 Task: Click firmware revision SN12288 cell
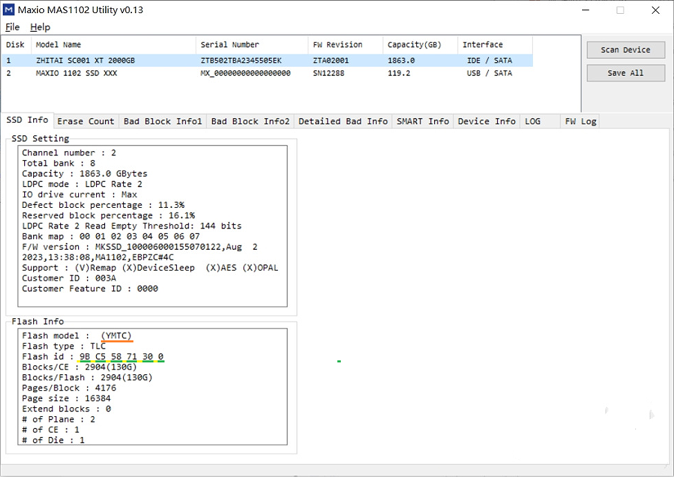pyautogui.click(x=328, y=73)
